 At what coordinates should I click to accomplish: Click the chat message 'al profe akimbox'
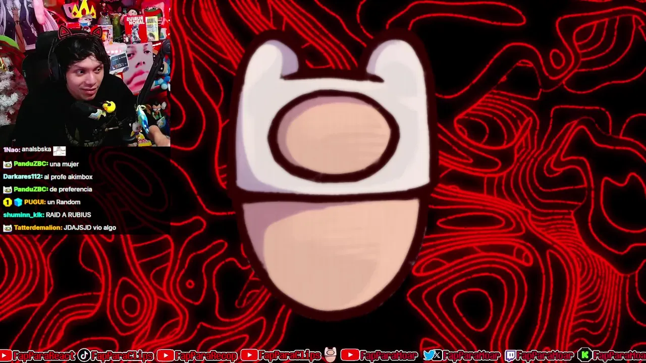(x=68, y=177)
